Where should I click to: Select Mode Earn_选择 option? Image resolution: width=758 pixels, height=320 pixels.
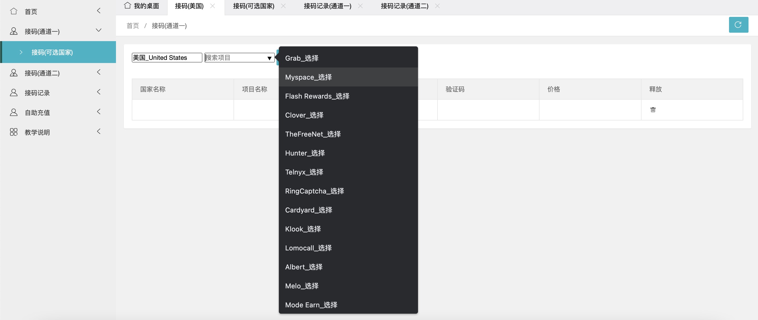pos(348,305)
